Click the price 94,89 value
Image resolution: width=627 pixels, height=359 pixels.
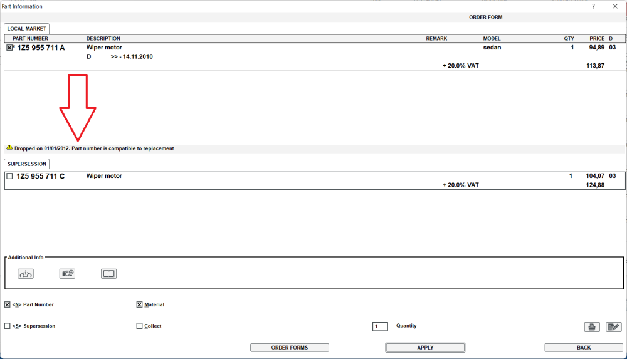pyautogui.click(x=597, y=48)
